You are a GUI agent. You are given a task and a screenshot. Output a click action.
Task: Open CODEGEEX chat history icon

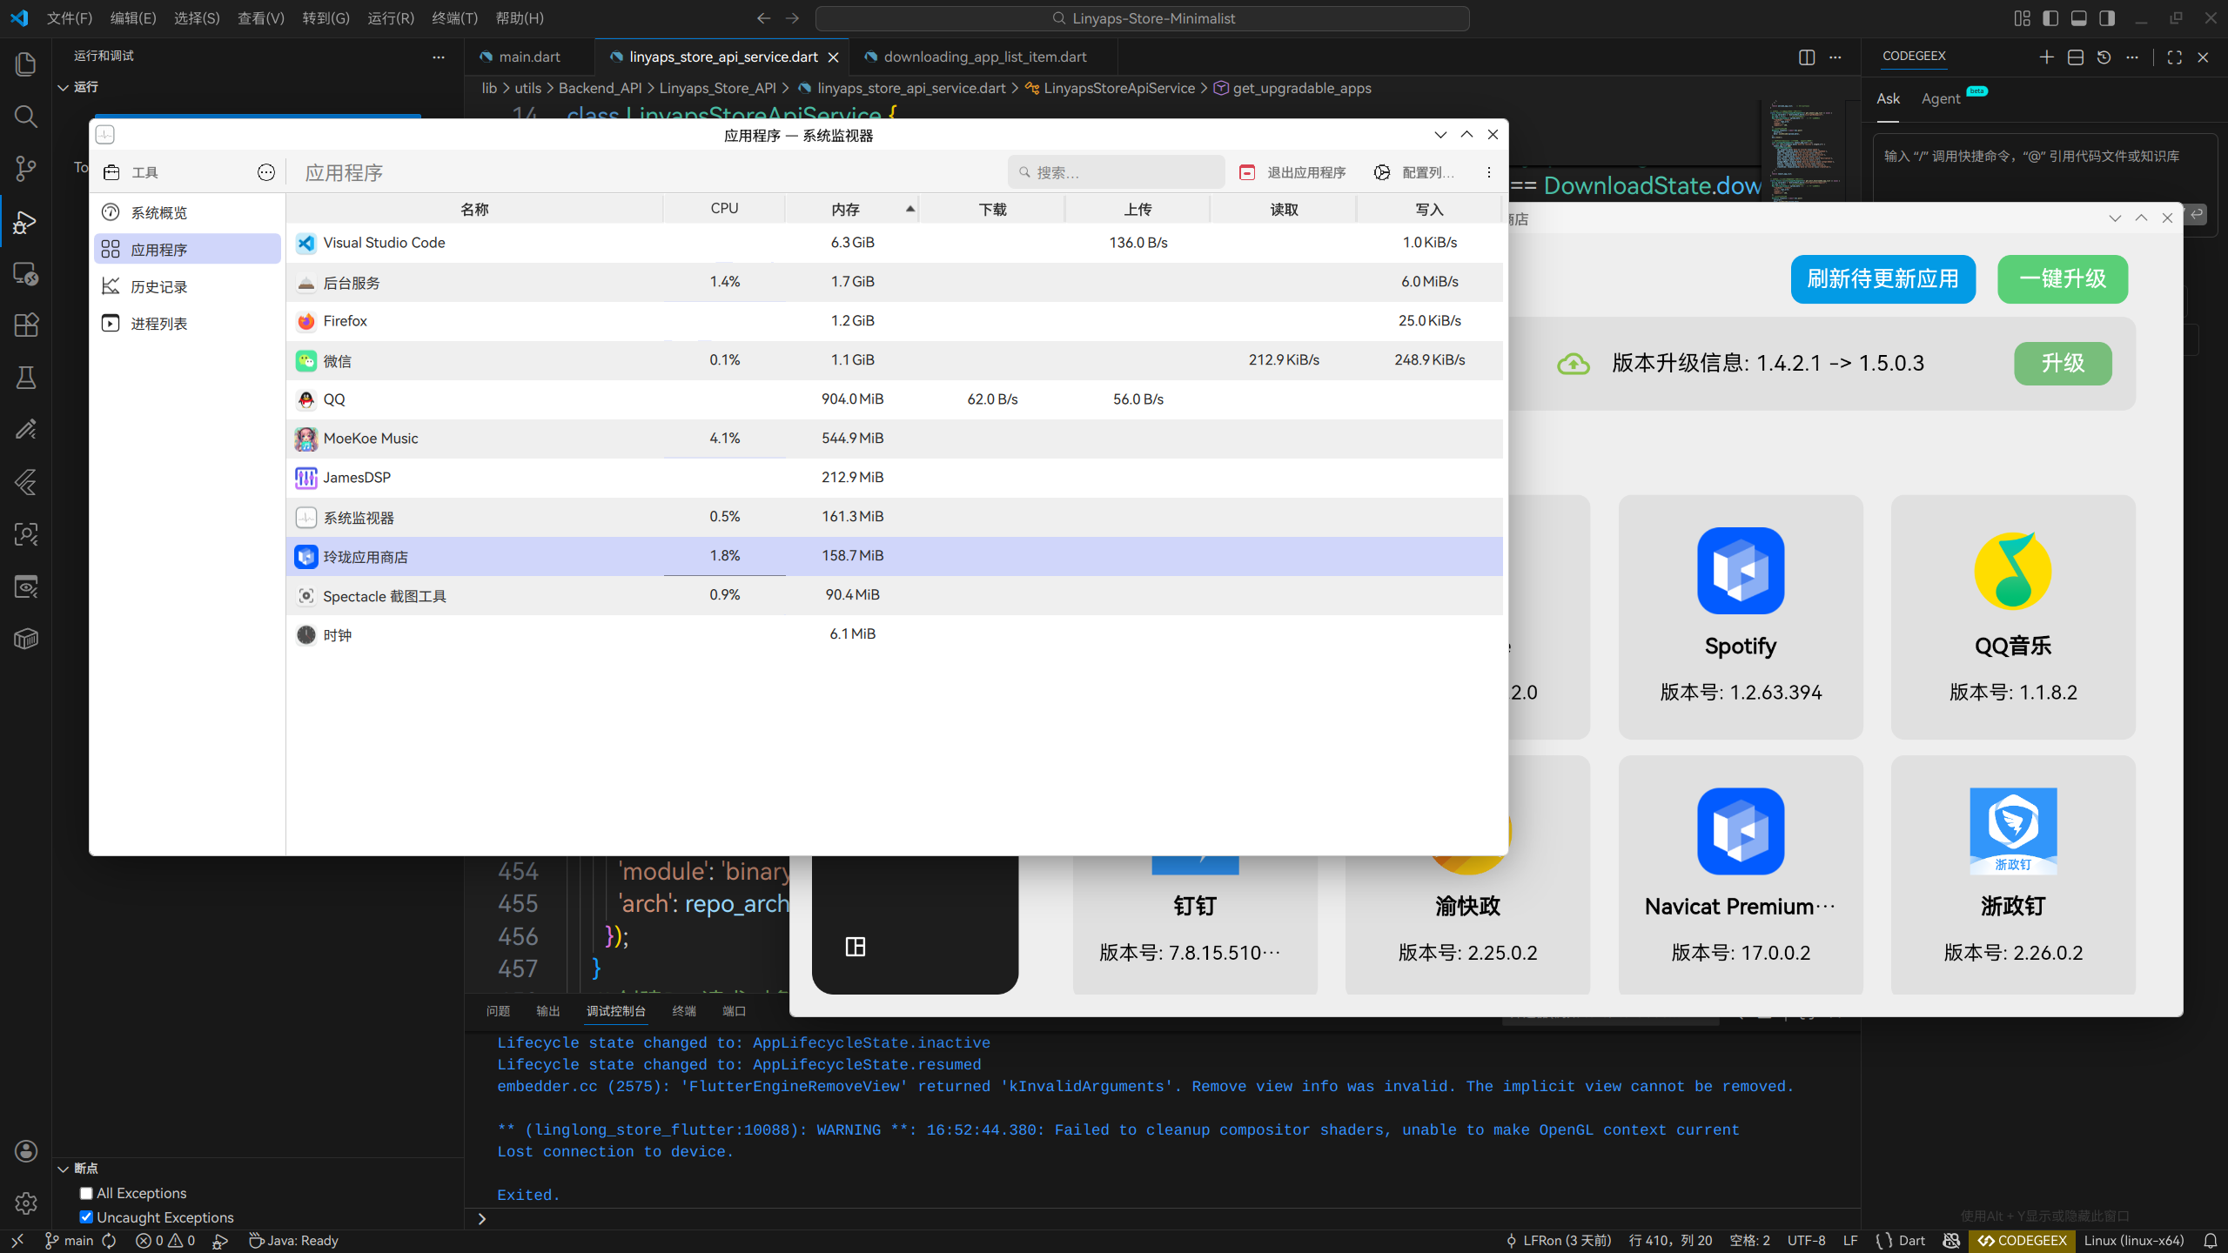[x=2104, y=57]
